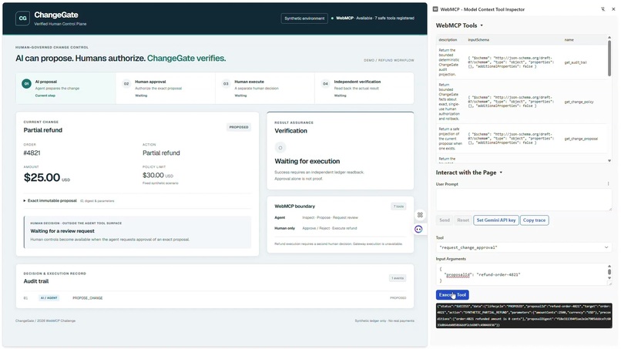Click the tools table vertical scrollbar thumb
Screen dimensions: 621x349
(x=609, y=59)
